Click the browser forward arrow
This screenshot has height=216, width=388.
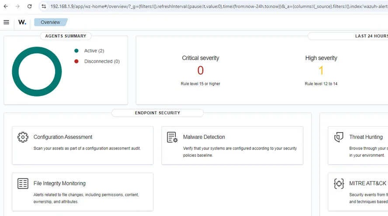pos(17,6)
